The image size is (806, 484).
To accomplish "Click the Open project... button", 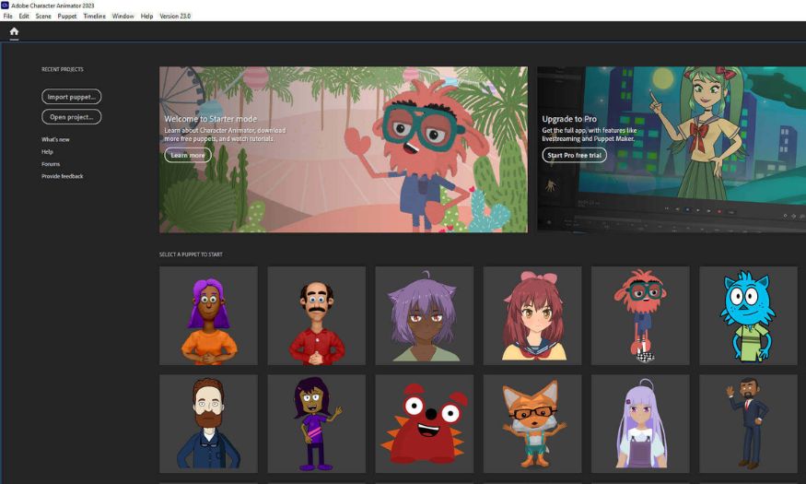I will click(x=72, y=117).
